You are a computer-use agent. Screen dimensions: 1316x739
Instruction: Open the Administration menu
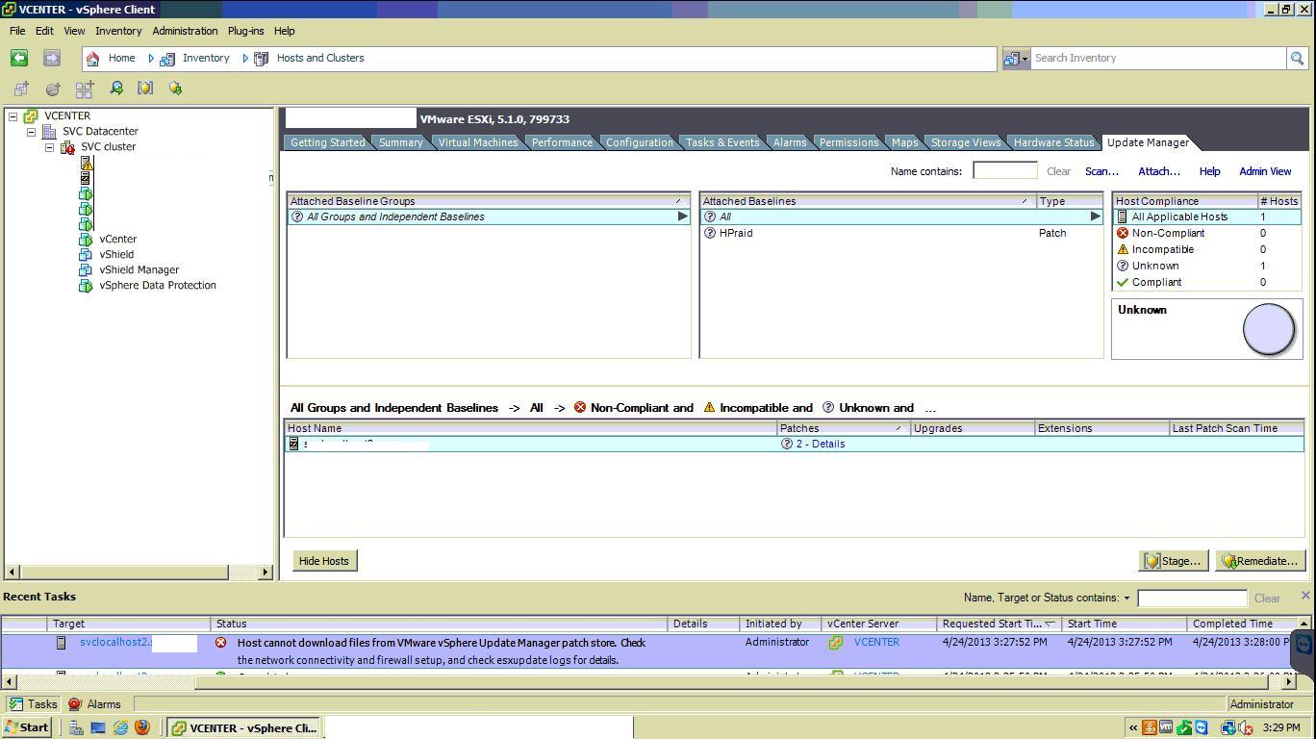pyautogui.click(x=185, y=31)
